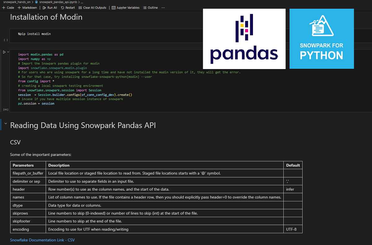Viewport: 372px width, 245px height.
Task: Open the Jupyter Variables panel
Action: coord(125,7)
